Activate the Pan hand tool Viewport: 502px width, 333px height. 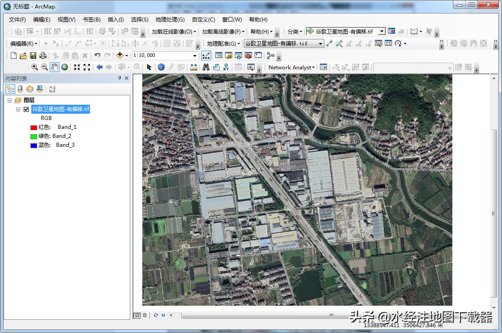[54, 67]
